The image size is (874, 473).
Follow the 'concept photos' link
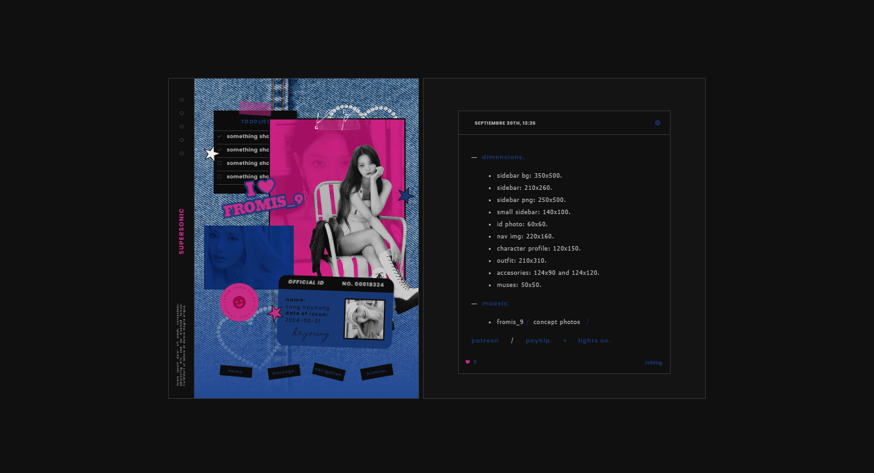pyautogui.click(x=557, y=322)
